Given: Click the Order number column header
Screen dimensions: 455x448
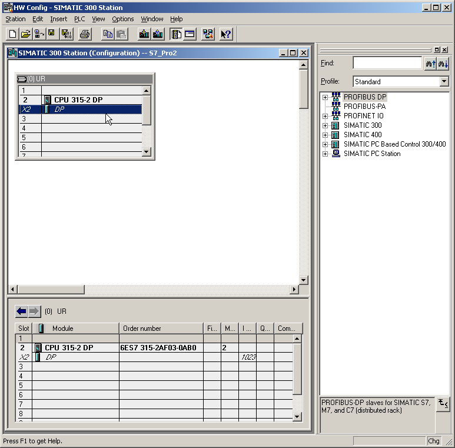Looking at the screenshot, I should pyautogui.click(x=161, y=328).
